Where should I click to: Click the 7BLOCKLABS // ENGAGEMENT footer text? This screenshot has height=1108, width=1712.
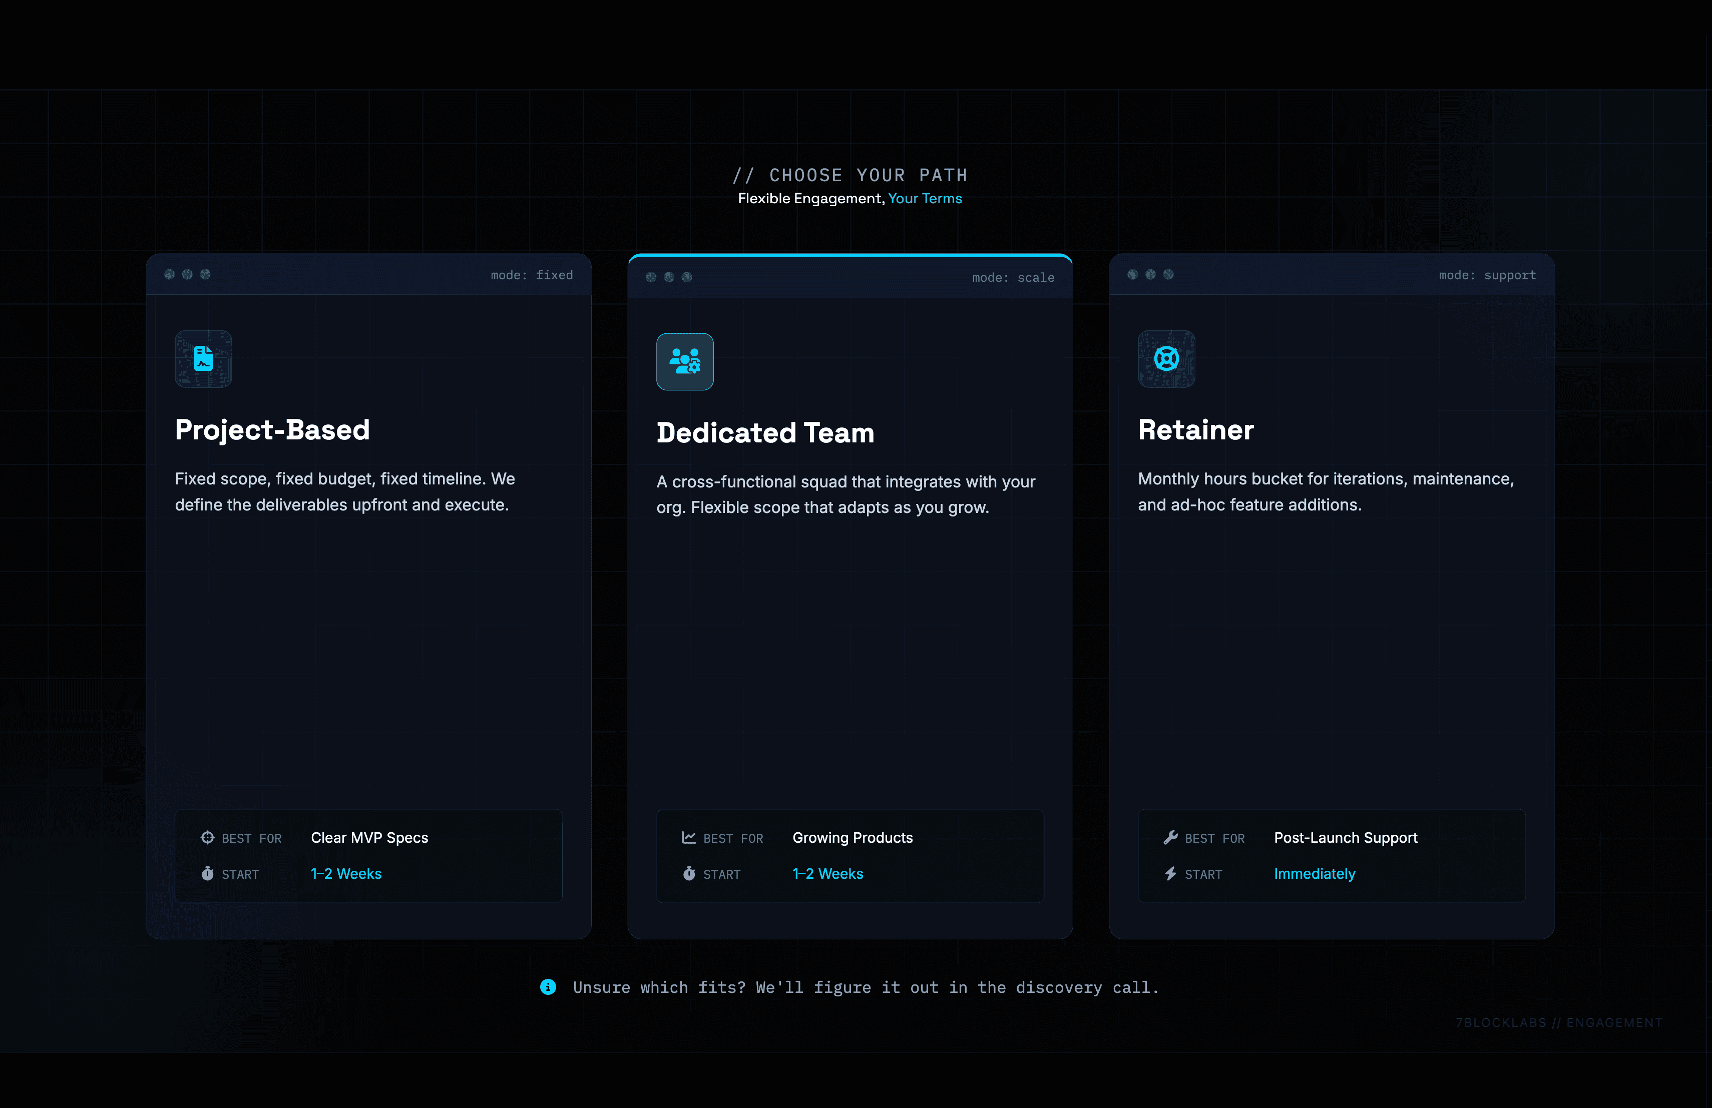[x=1559, y=1022]
